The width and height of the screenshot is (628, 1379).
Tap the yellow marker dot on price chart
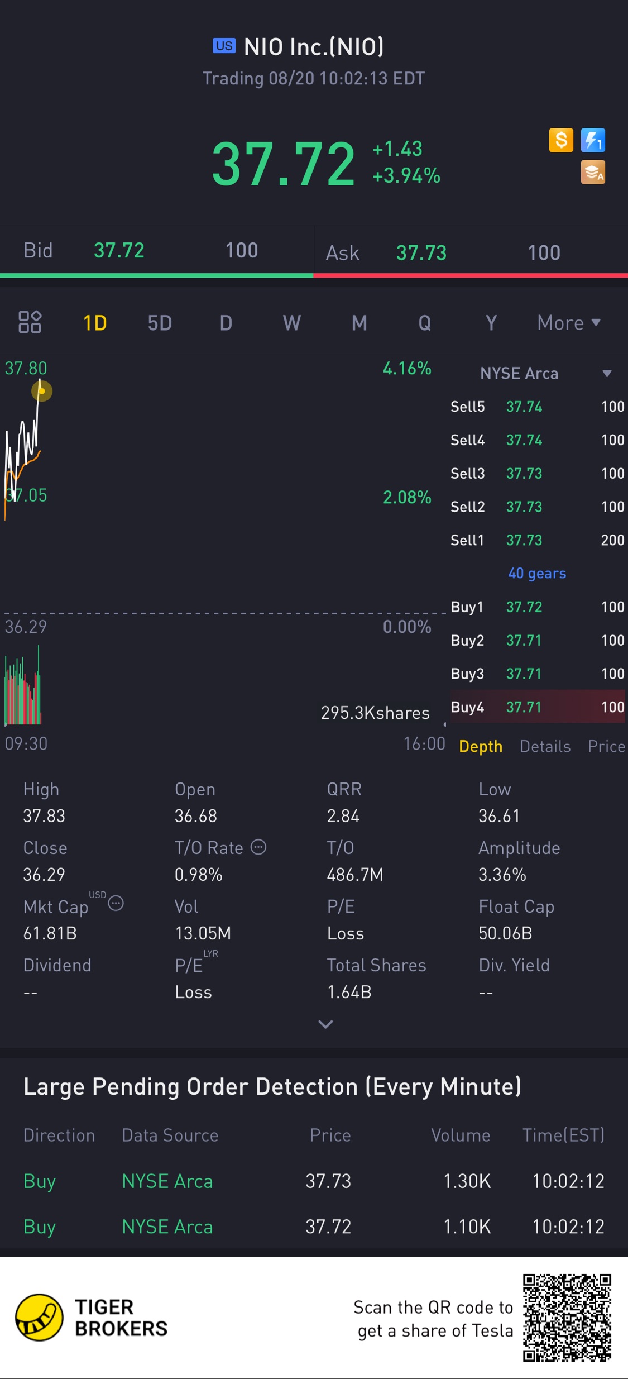pos(41,391)
